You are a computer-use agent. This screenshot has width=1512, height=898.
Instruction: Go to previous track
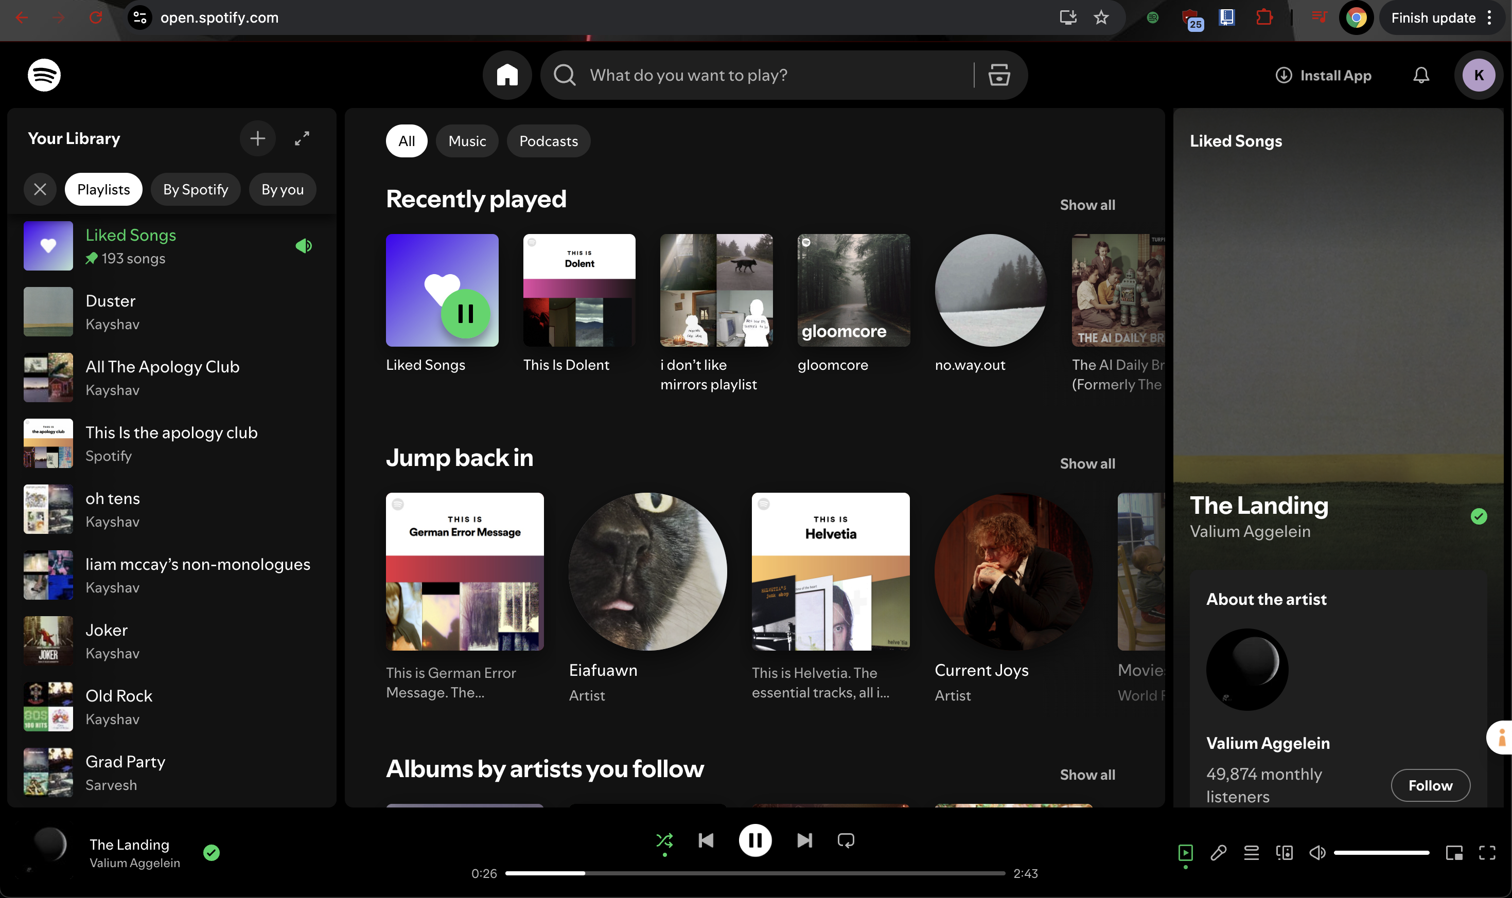click(706, 840)
